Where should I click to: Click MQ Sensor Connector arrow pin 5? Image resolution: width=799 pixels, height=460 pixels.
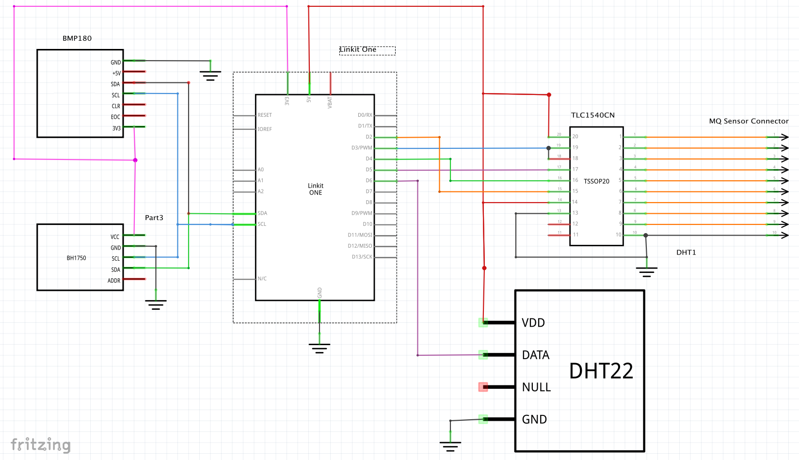778,181
